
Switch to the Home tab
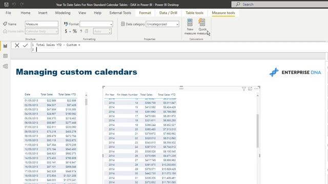pyautogui.click(x=26, y=13)
